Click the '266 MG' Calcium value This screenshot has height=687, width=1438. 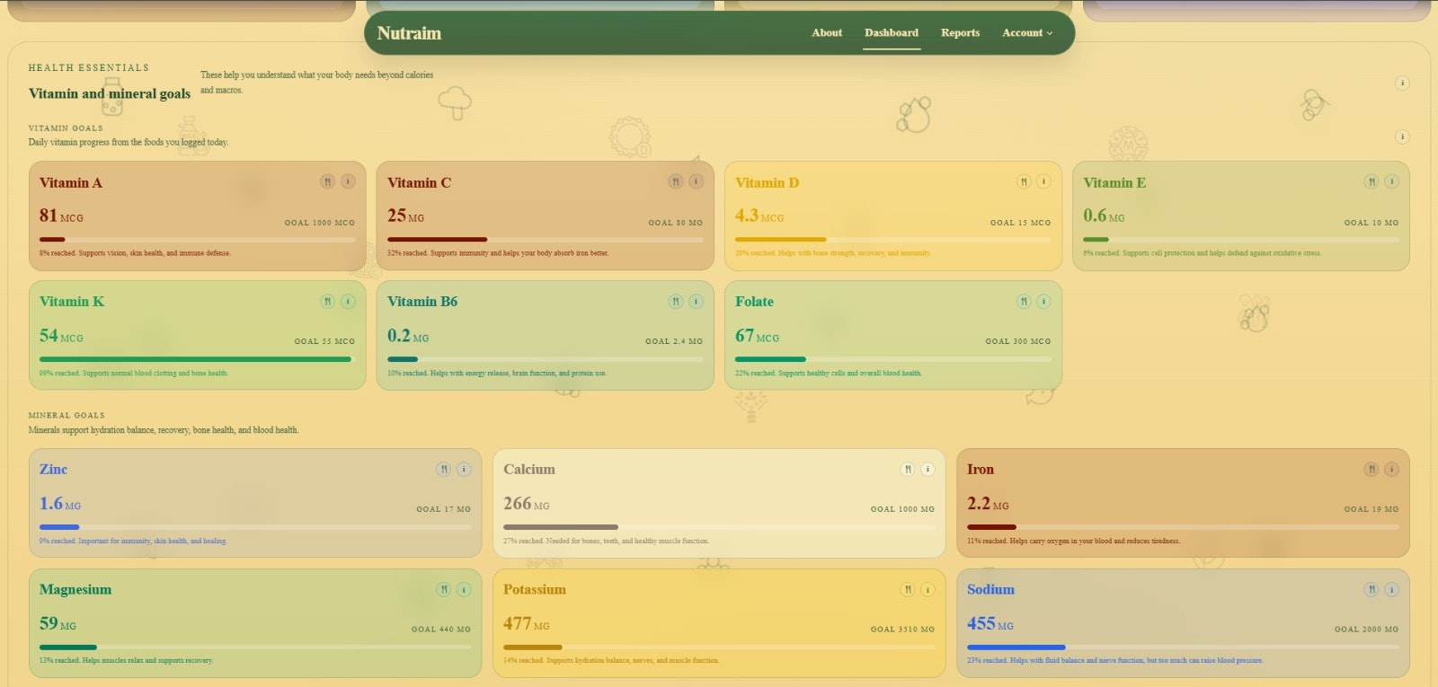(x=527, y=504)
